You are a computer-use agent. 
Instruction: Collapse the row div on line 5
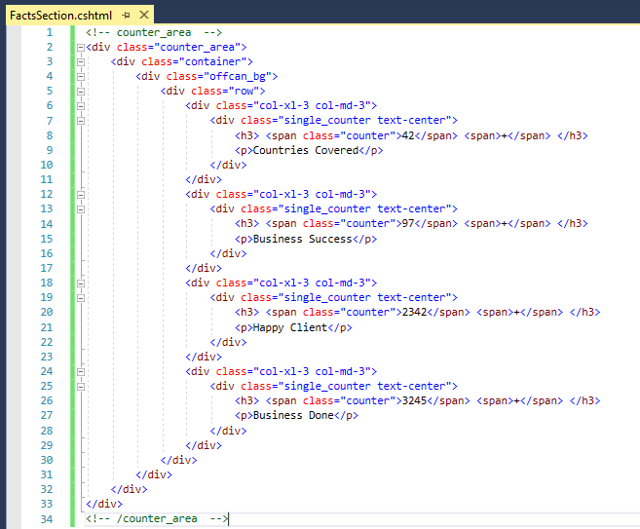tap(79, 91)
